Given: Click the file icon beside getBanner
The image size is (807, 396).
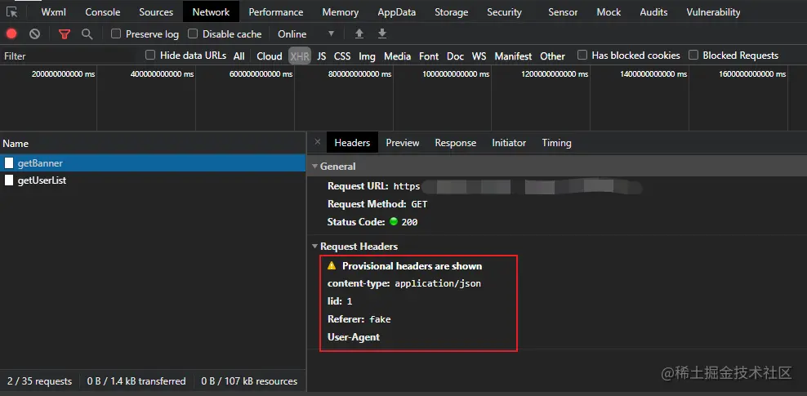Looking at the screenshot, I should pyautogui.click(x=9, y=163).
